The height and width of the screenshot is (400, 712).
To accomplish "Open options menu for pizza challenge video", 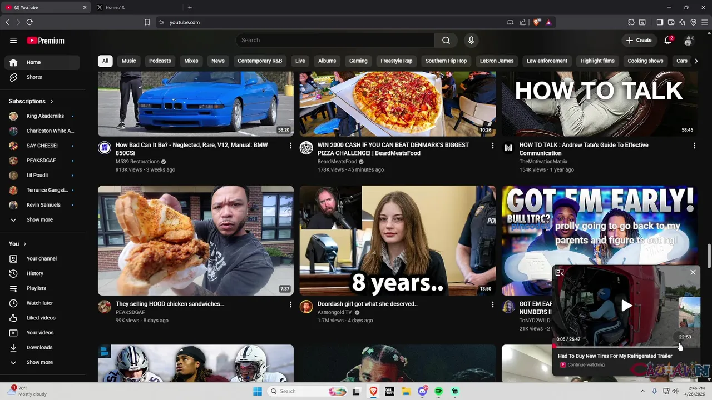I will (x=492, y=146).
